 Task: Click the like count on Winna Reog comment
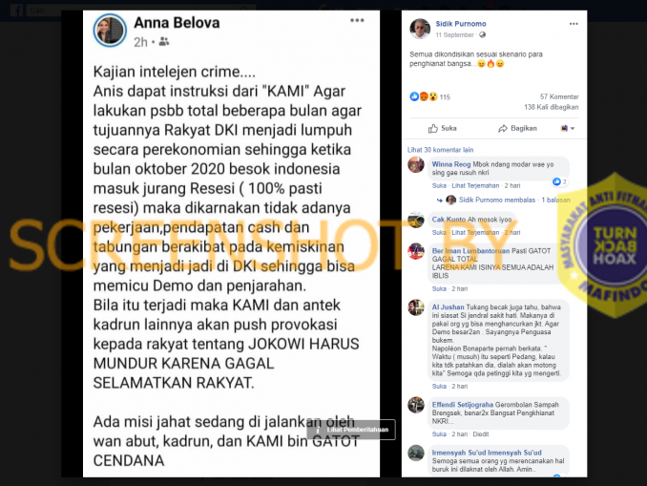pos(560,181)
